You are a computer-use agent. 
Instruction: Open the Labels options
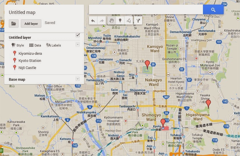coord(54,45)
